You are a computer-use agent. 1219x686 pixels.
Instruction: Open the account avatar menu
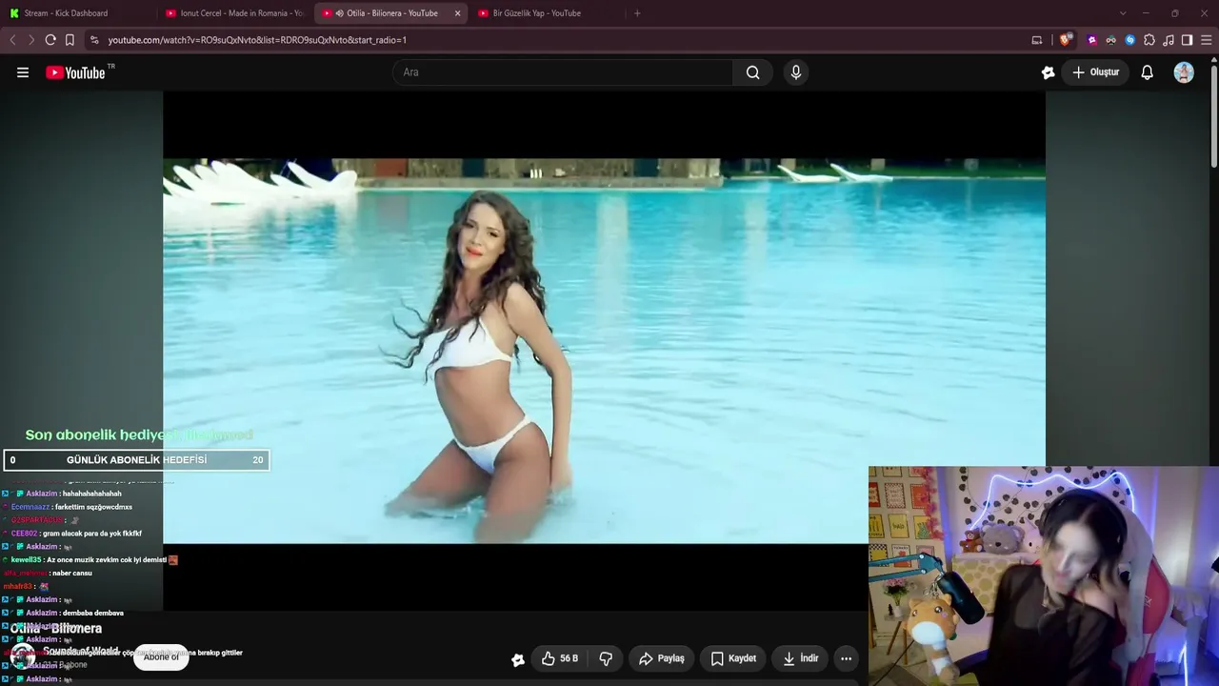pyautogui.click(x=1184, y=72)
